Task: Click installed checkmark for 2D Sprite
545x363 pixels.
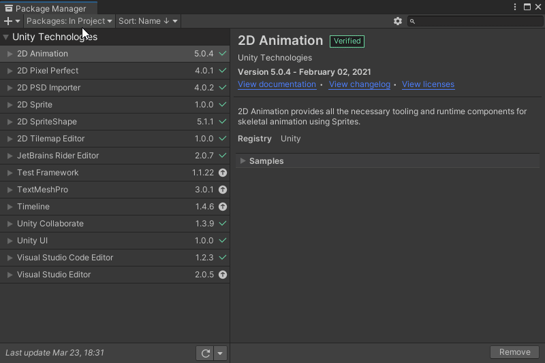Action: (x=223, y=105)
